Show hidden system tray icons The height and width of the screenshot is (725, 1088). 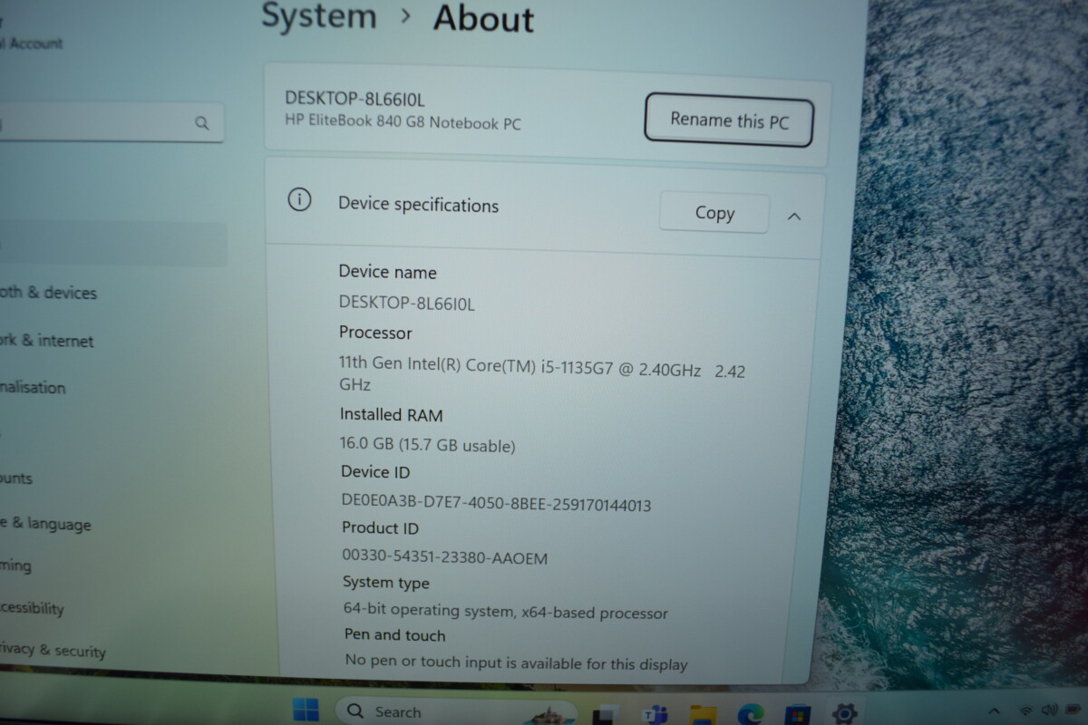click(x=994, y=711)
